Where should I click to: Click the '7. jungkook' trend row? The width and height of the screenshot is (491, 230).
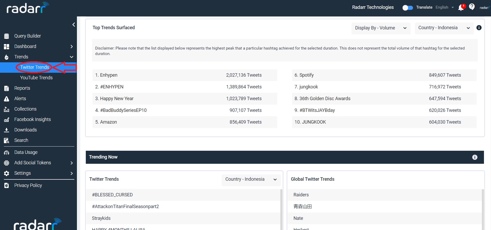384,87
